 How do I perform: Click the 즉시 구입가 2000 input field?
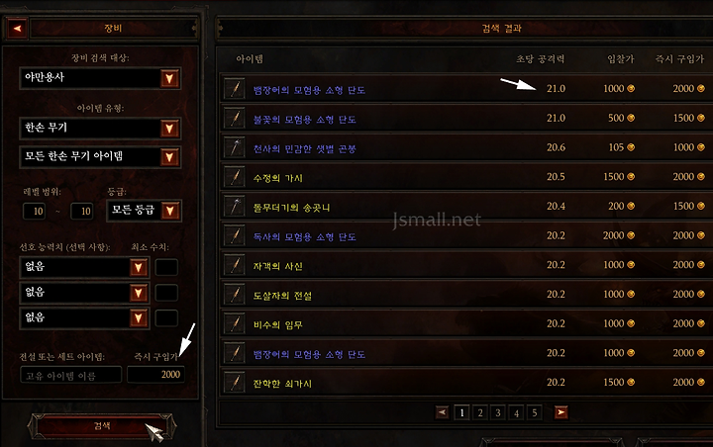[155, 375]
